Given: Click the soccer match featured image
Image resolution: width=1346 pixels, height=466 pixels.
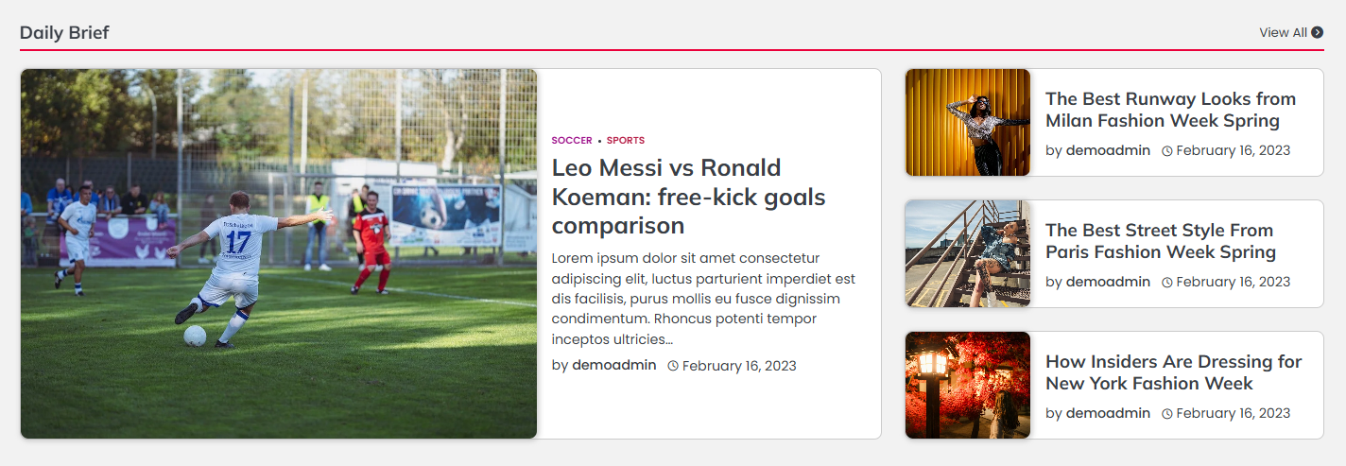Looking at the screenshot, I should [279, 253].
